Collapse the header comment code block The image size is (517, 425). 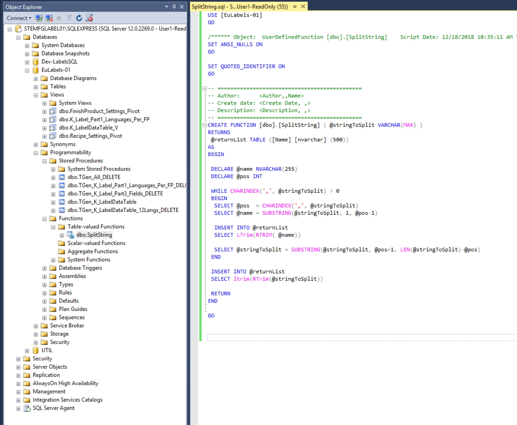(x=205, y=89)
